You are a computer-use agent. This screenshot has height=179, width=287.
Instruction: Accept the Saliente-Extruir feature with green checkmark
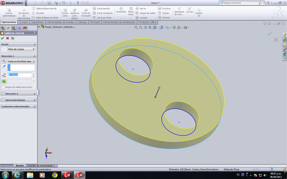coord(3,38)
